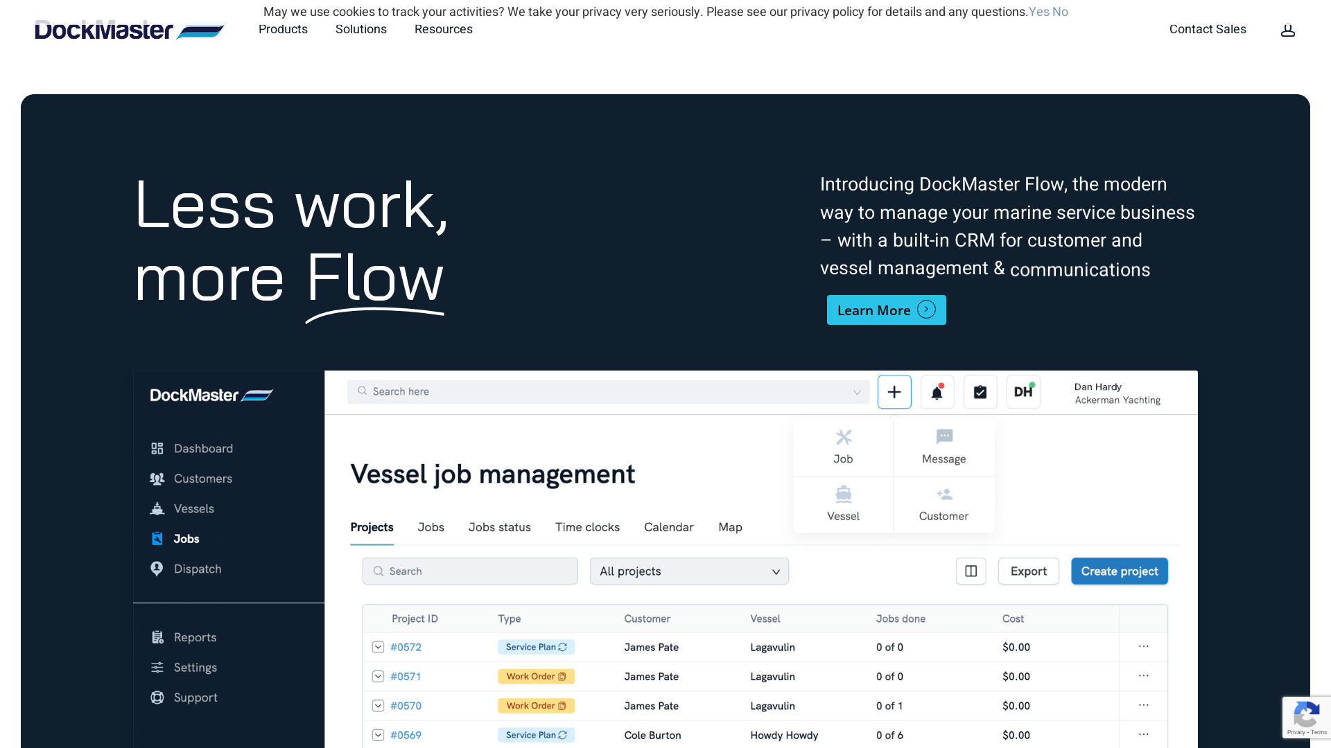Click the Project ID column header
The width and height of the screenshot is (1331, 748).
click(415, 619)
